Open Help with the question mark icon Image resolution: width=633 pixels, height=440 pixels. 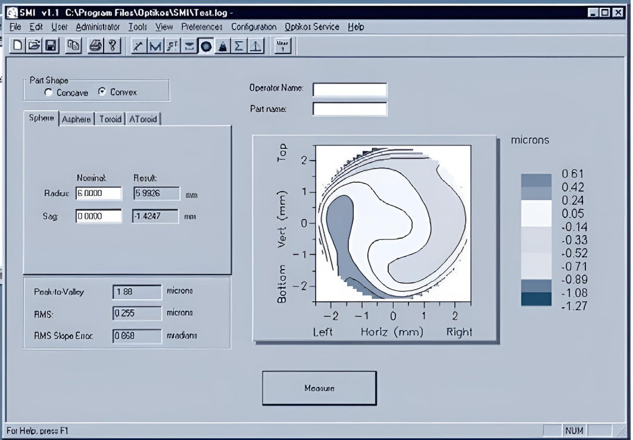tap(112, 46)
